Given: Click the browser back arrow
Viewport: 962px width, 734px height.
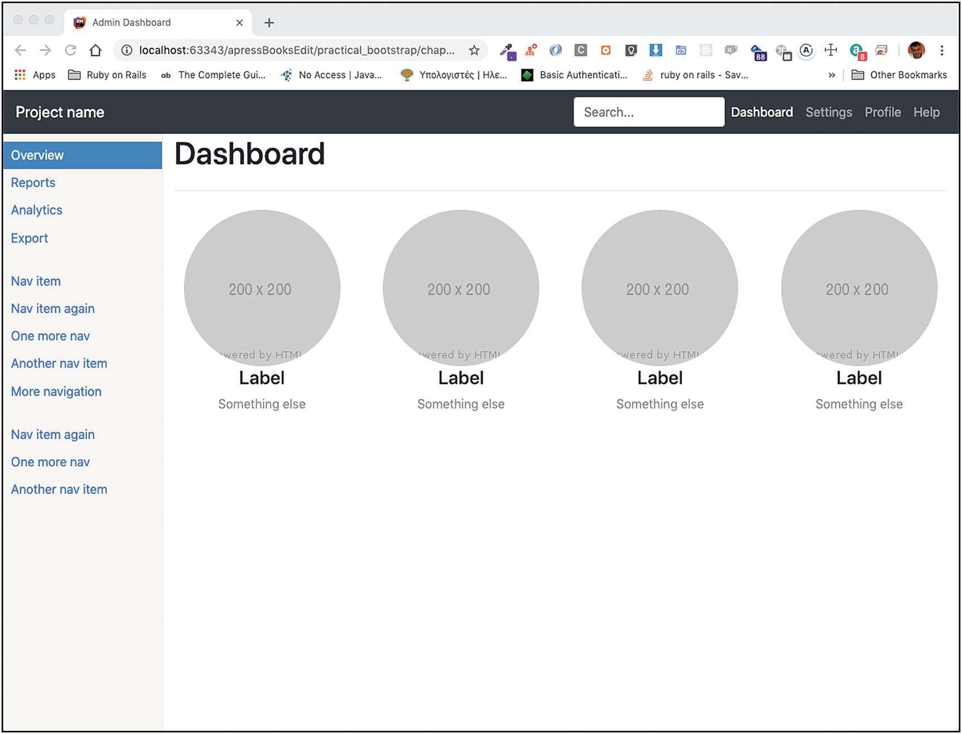Looking at the screenshot, I should (21, 50).
